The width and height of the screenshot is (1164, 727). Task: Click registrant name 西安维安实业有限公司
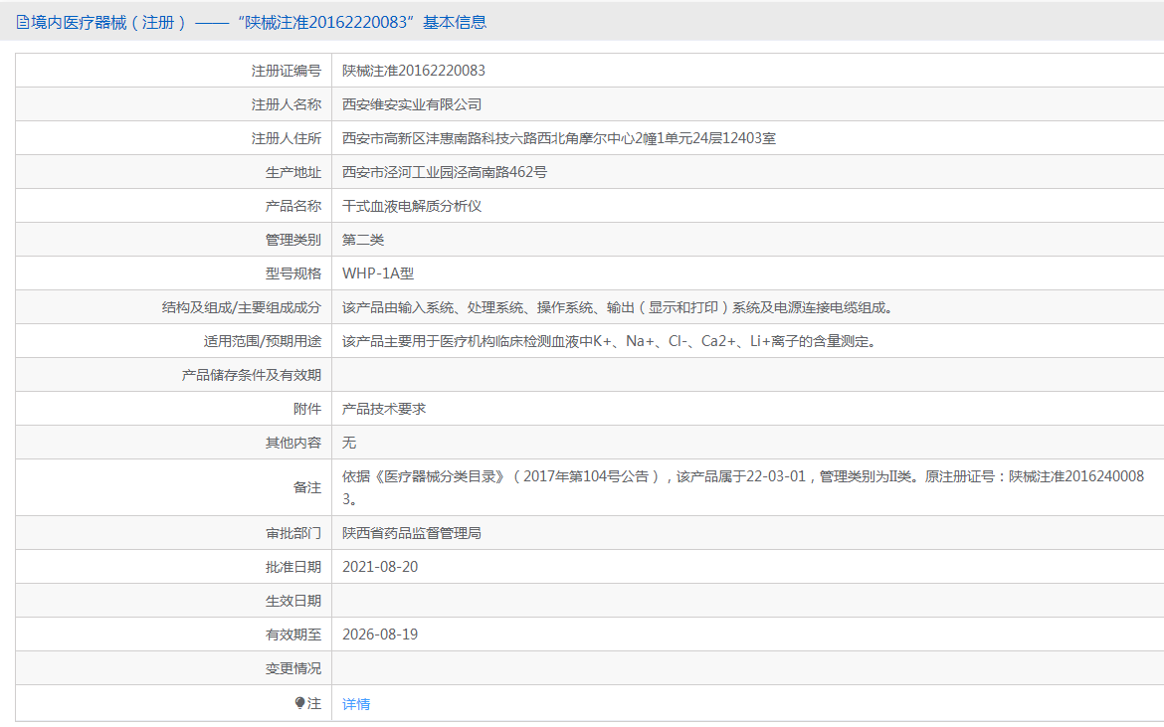pos(412,104)
